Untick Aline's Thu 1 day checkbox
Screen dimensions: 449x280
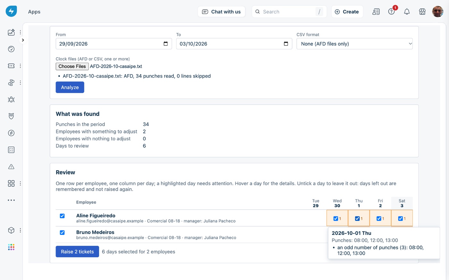point(357,219)
